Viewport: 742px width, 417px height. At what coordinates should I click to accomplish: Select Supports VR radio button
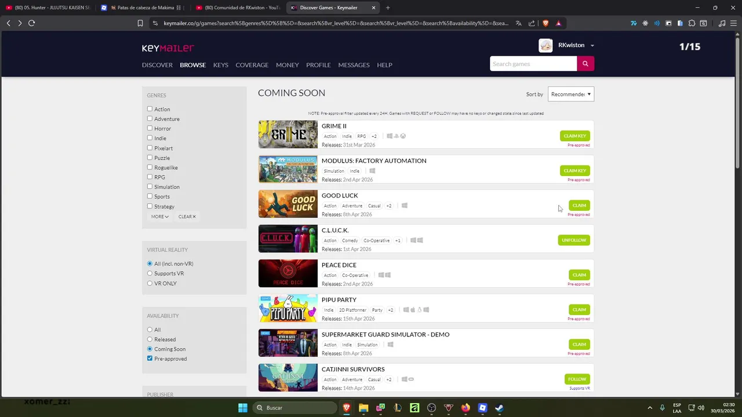pos(150,273)
